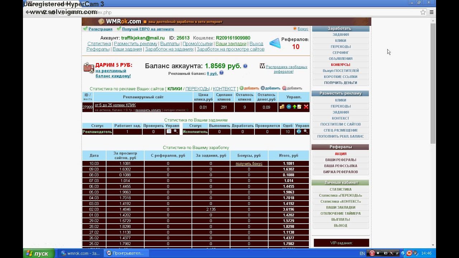Click the green up arrow in ad row
The height and width of the screenshot is (258, 459).
[294, 107]
